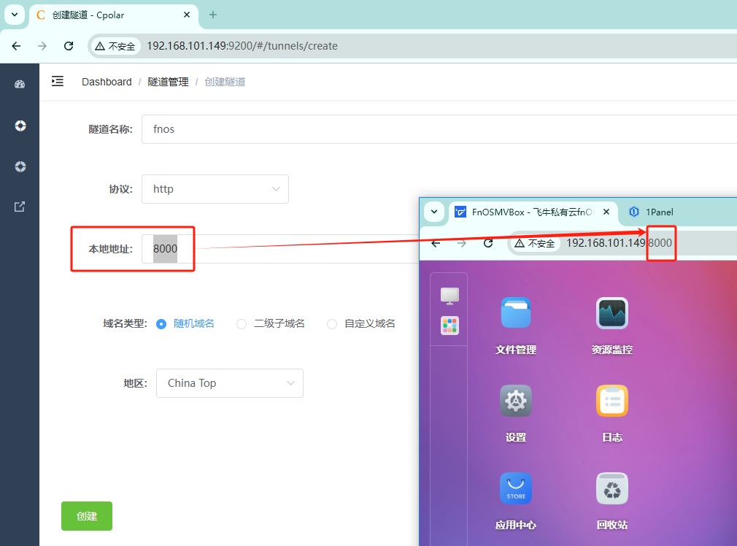The height and width of the screenshot is (546, 737).
Task: Open the 应用中心 store icon
Action: coord(516,488)
